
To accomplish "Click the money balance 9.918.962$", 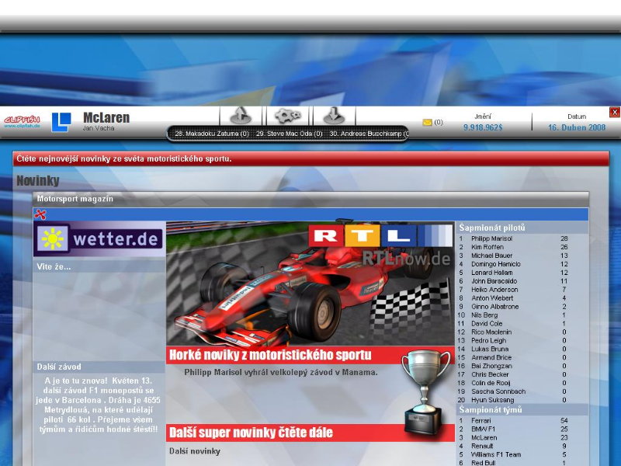I will (483, 127).
